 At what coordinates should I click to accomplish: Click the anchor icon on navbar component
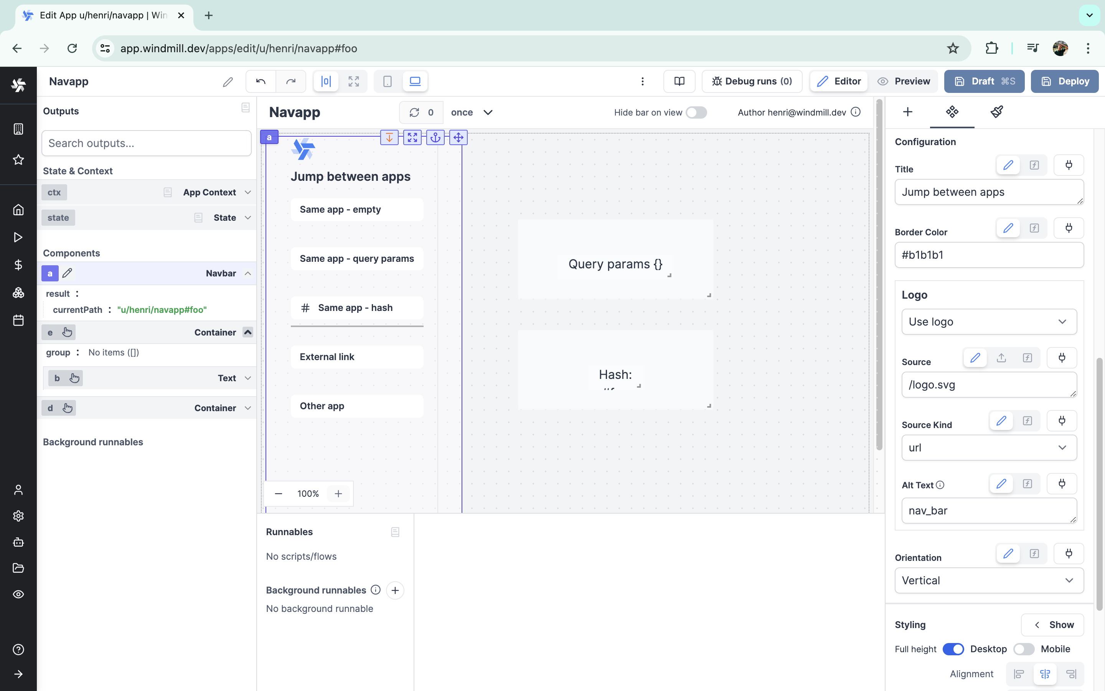click(x=435, y=137)
